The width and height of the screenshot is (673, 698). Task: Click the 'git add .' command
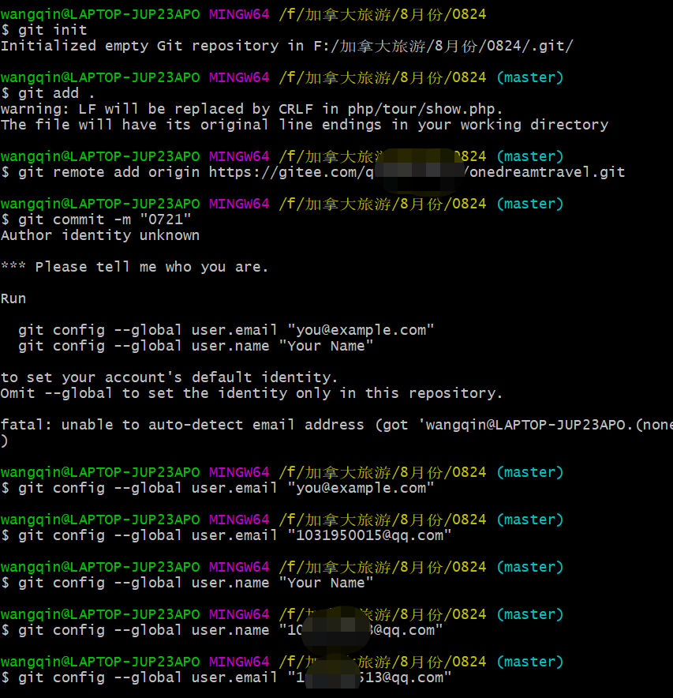pos(47,93)
